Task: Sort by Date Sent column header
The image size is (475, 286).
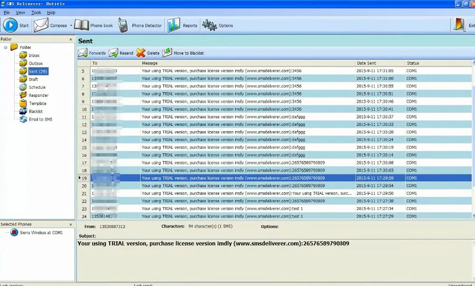Action: 379,63
